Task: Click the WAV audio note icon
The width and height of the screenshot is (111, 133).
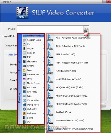Action: click(x=50, y=120)
